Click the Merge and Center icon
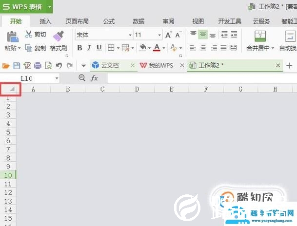 pos(260,36)
